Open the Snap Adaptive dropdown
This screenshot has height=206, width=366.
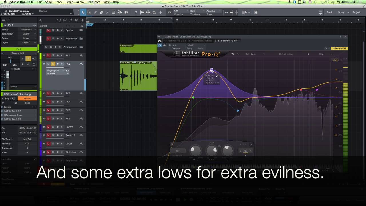(x=213, y=11)
